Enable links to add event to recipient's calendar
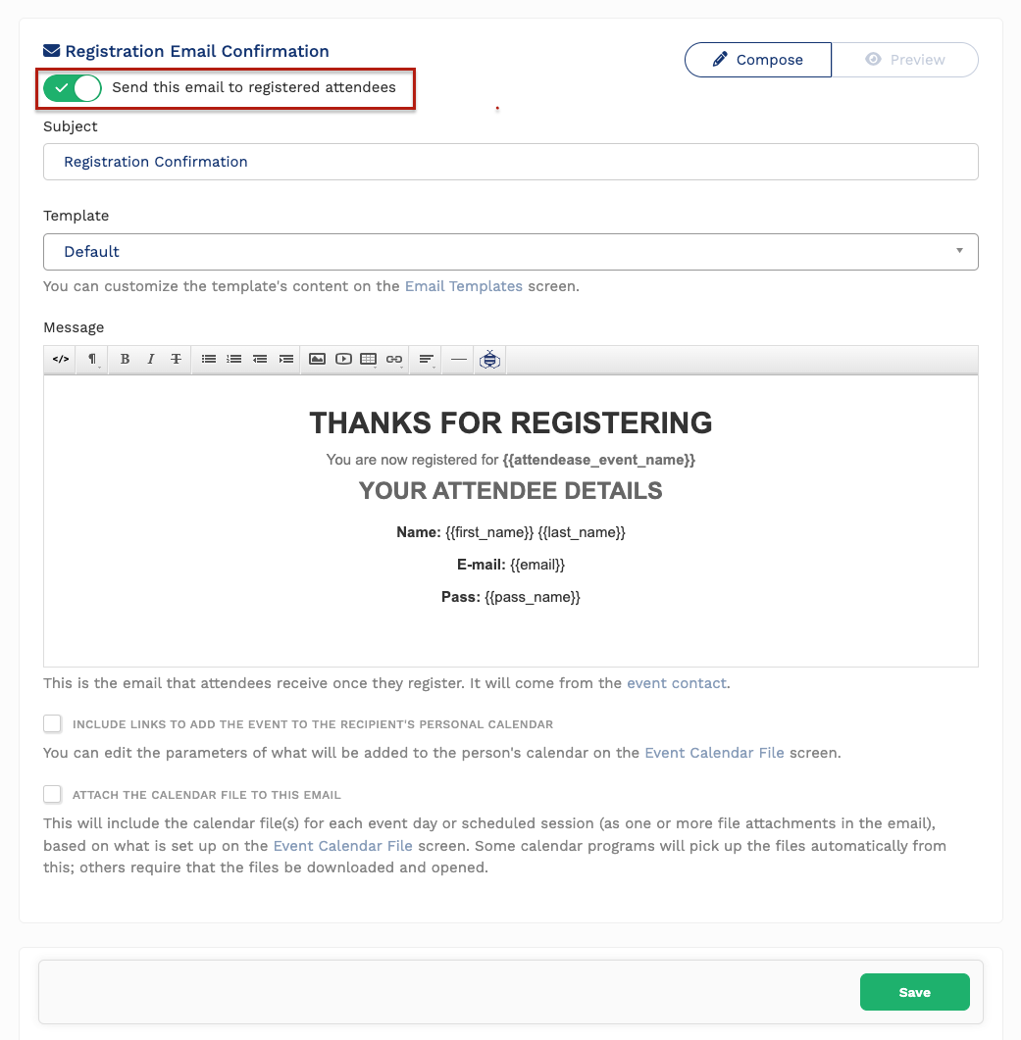The height and width of the screenshot is (1040, 1021). [x=53, y=723]
